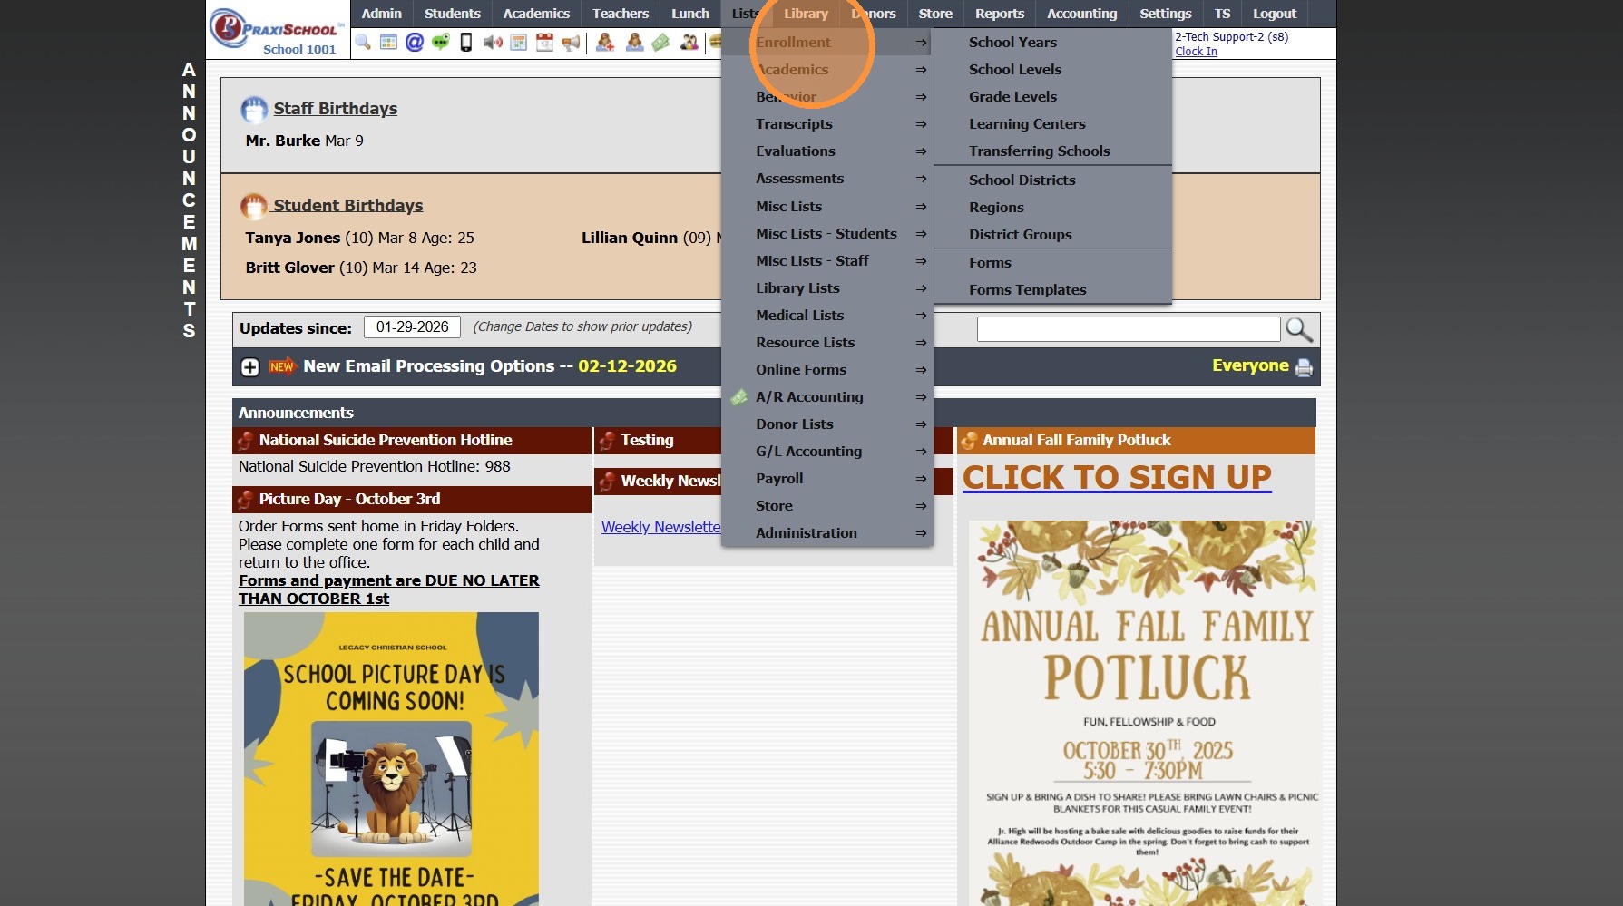Click the magnifier icon next to search box
Image resolution: width=1623 pixels, height=906 pixels.
[x=1299, y=329]
